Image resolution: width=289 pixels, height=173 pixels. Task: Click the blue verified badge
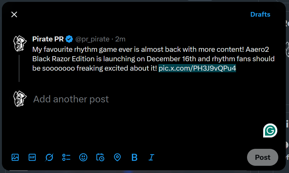[69, 39]
